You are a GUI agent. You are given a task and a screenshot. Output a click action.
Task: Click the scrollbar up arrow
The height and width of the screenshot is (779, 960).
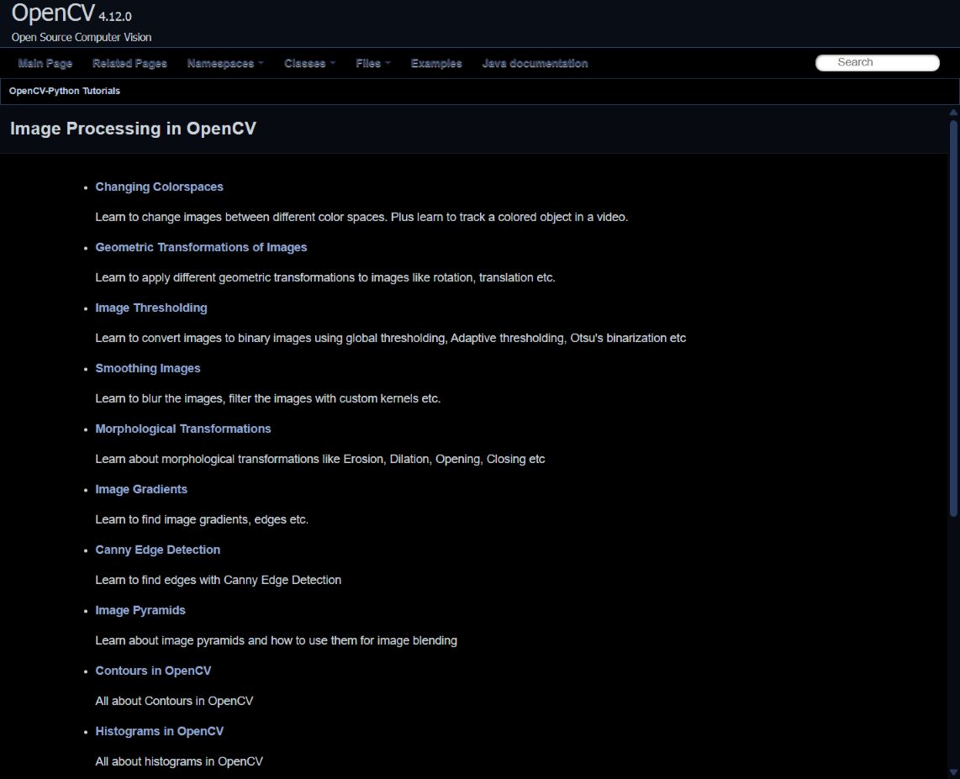point(953,112)
